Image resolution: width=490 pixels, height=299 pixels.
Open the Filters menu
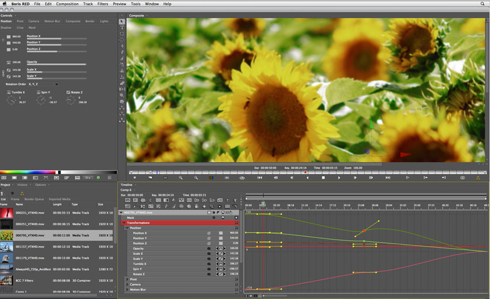(x=103, y=4)
